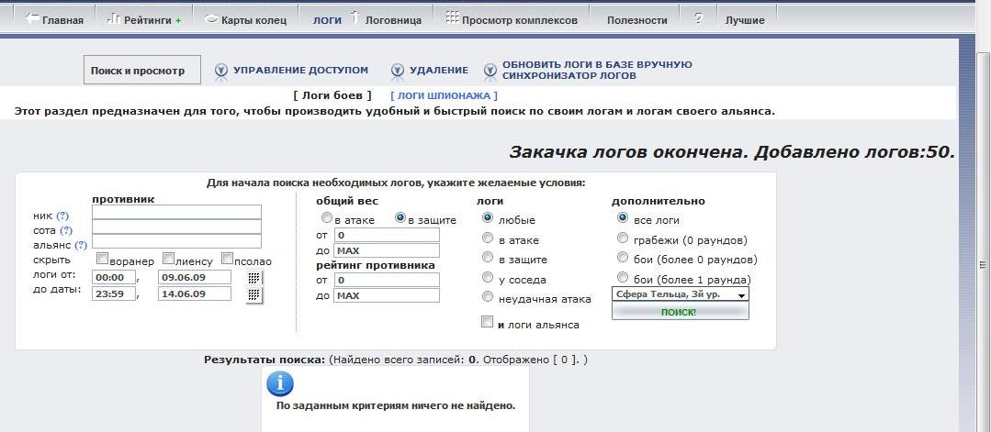Image resolution: width=991 pixels, height=432 pixels.
Task: Click the arrow icon beside УПРАВЛЕНИЕ ДОСТУПОМ
Action: click(x=221, y=70)
